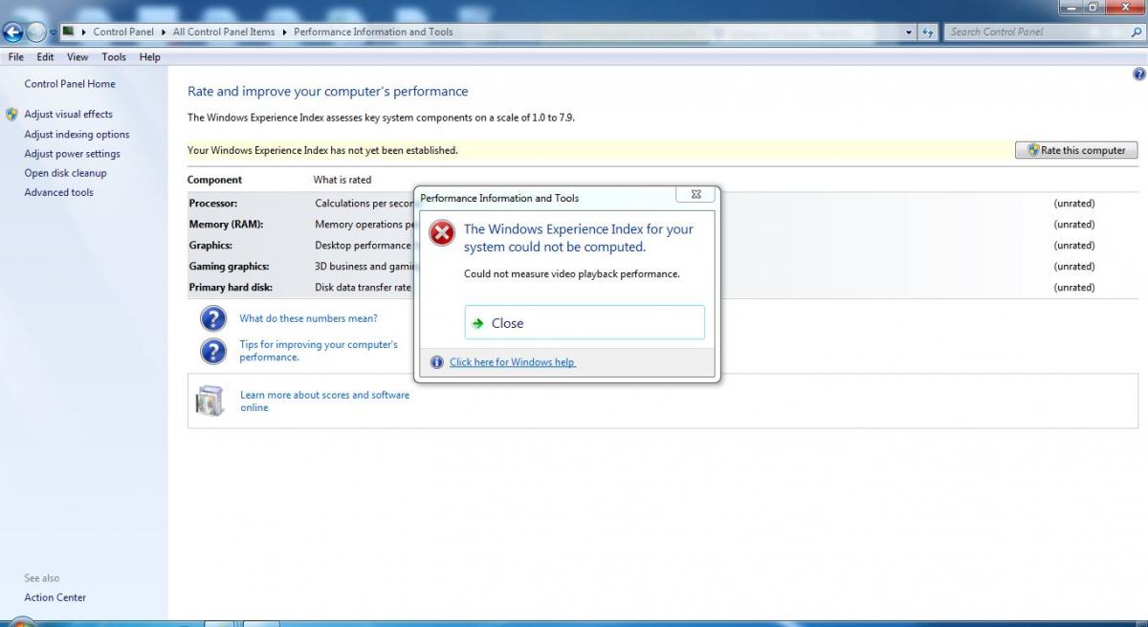
Task: Click 'Could not measure video playback performance.' text
Action: coord(572,274)
